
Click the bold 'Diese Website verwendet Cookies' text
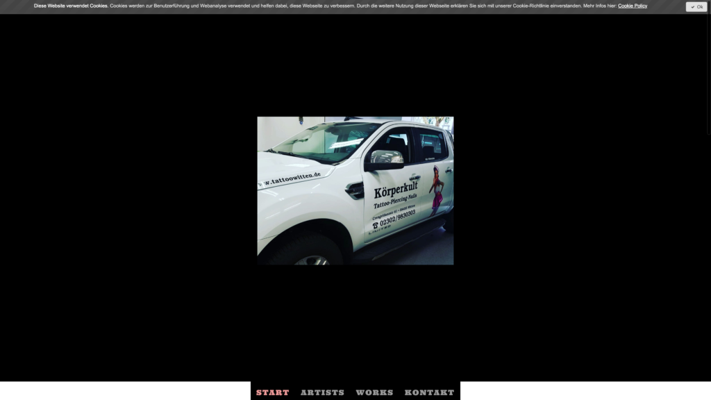tap(71, 6)
